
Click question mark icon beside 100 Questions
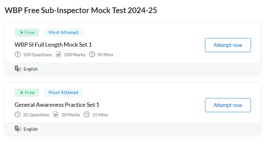[x=18, y=55]
